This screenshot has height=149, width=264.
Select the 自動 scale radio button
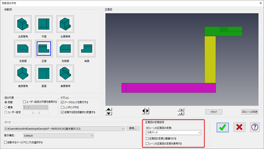click(6, 102)
